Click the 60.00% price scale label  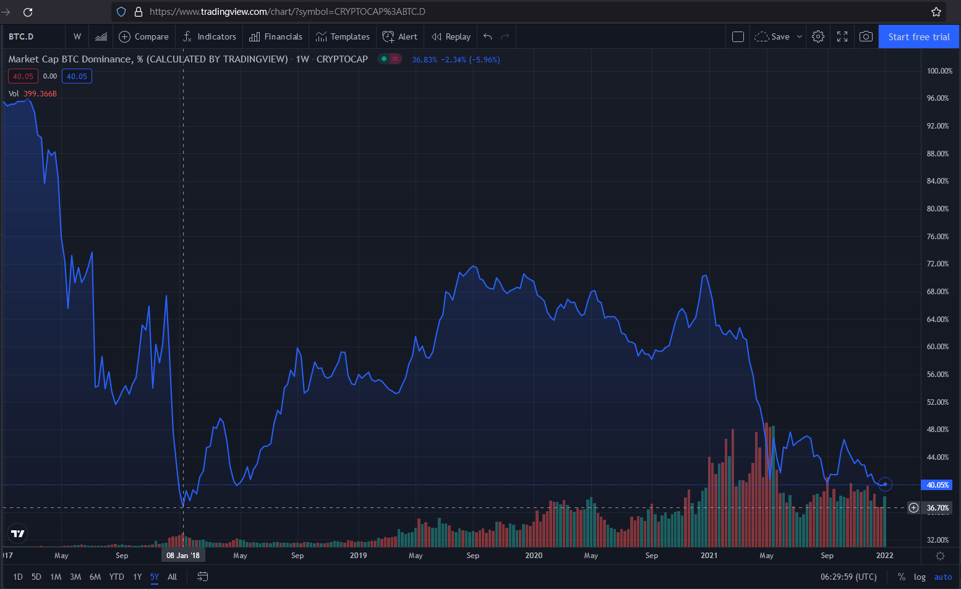coord(938,347)
